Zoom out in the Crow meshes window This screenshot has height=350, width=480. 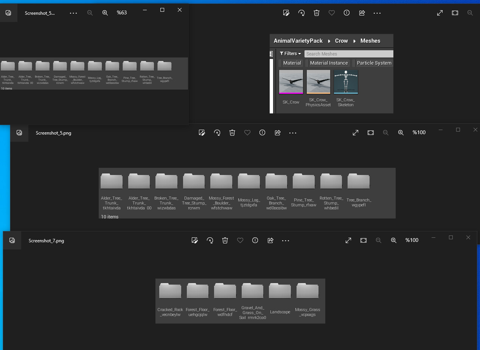click(470, 13)
